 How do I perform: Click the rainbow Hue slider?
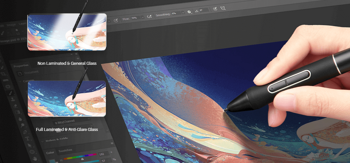[x=80, y=156]
